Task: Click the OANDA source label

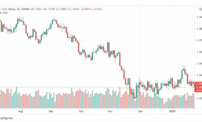Action: 25,9
